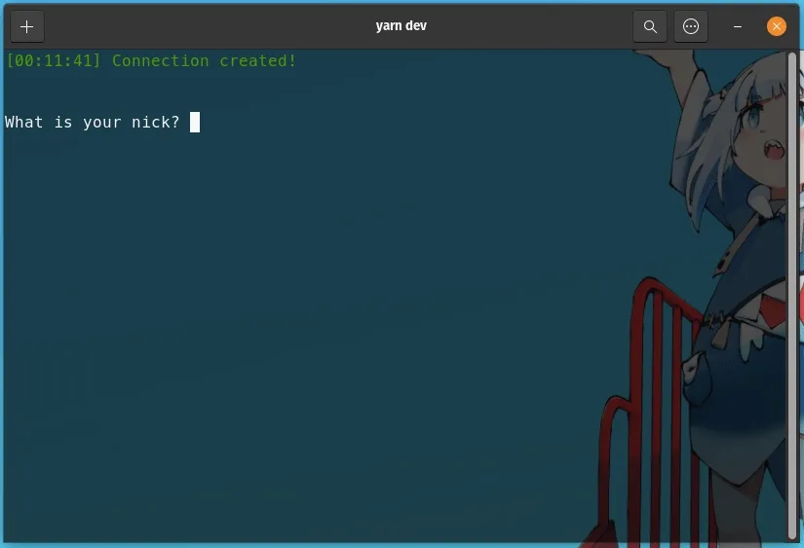This screenshot has height=548, width=804.
Task: Click the word 'What' at prompt start
Action: tap(24, 123)
